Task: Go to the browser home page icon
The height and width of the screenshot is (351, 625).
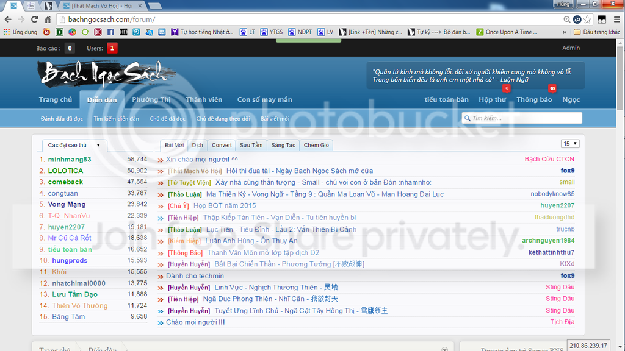Action: click(x=48, y=19)
